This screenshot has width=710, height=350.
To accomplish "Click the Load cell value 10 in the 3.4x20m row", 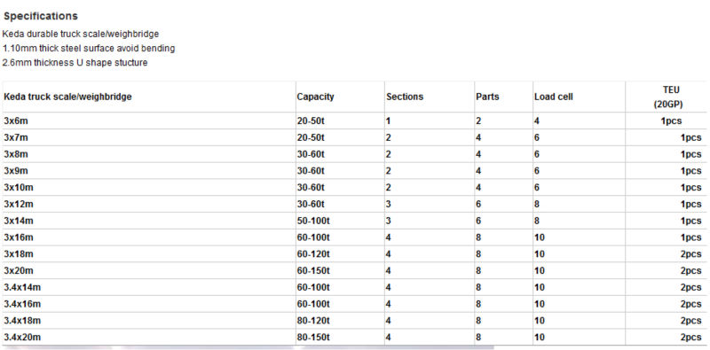I will pyautogui.click(x=540, y=338).
